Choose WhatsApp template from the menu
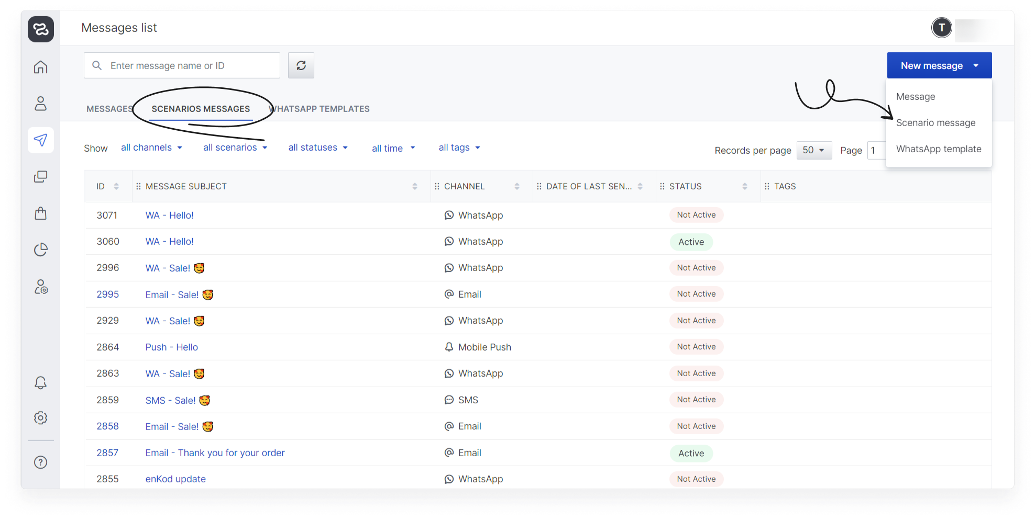 point(939,149)
